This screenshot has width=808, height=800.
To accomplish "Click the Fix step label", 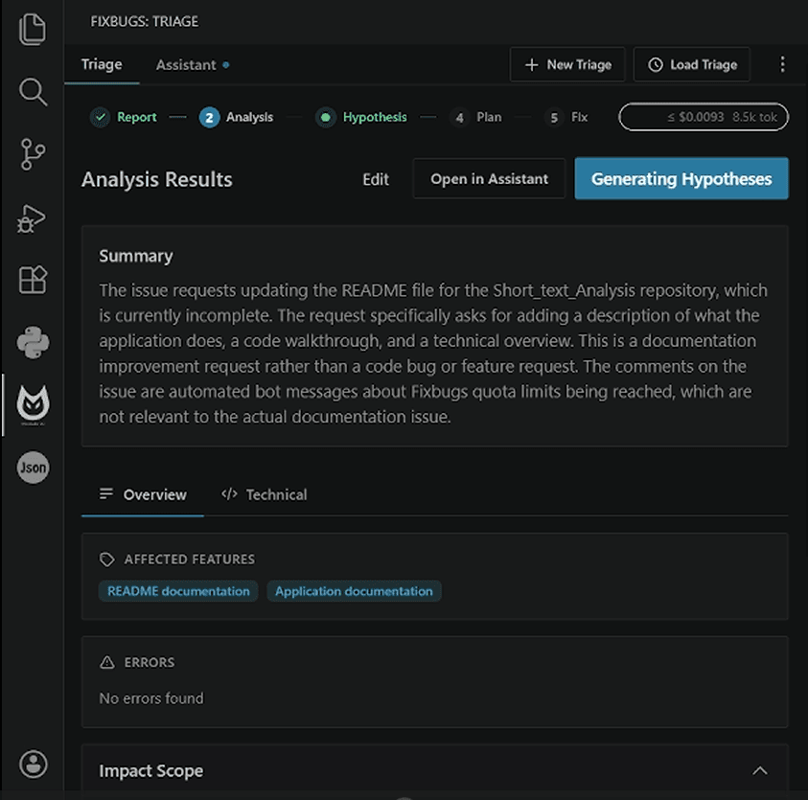I will pyautogui.click(x=579, y=118).
